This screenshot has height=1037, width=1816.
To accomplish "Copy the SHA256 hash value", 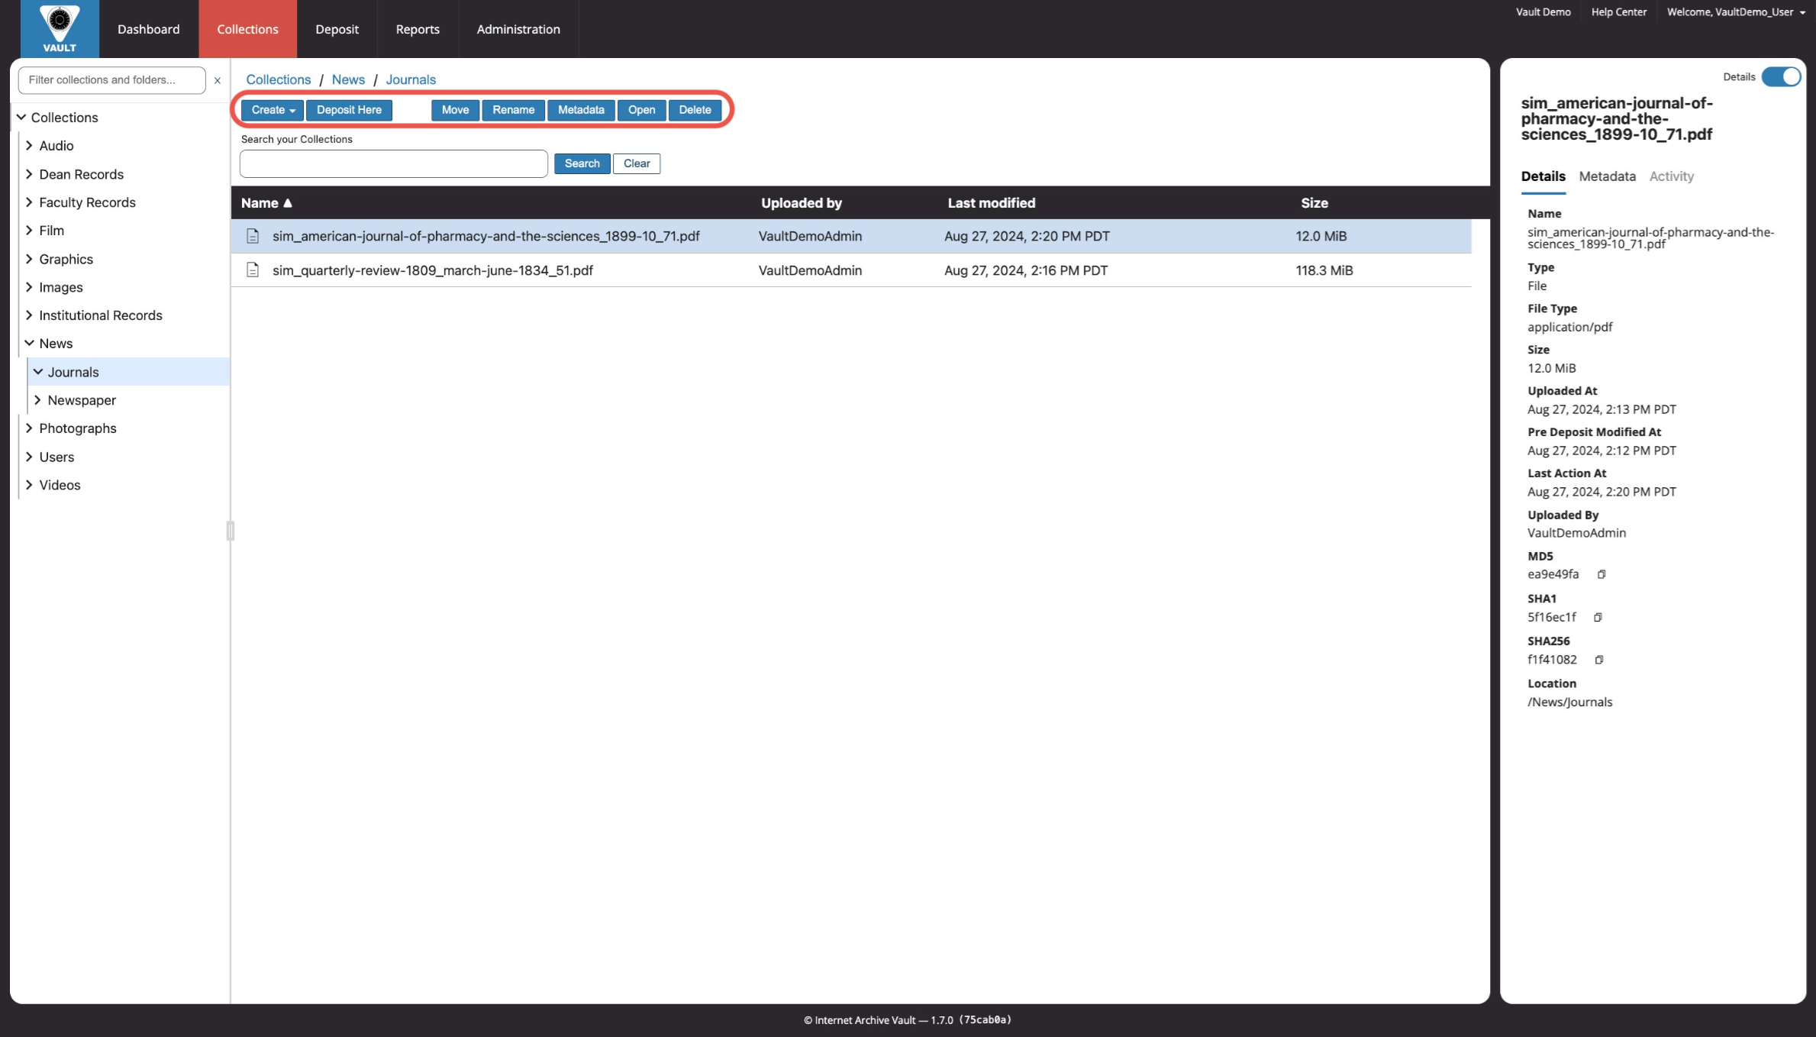I will [x=1599, y=660].
